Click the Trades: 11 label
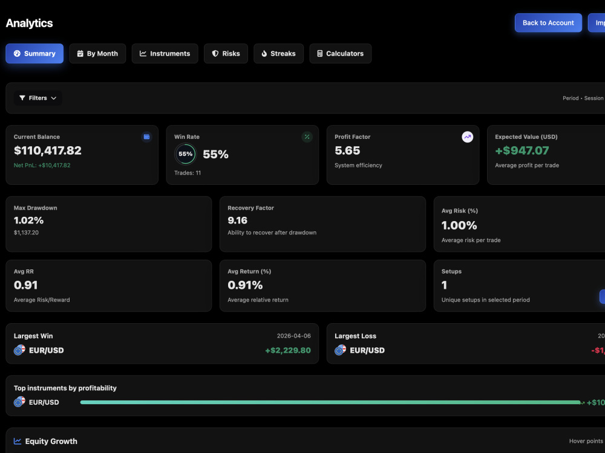Screen dimensions: 605x453 [x=188, y=173]
